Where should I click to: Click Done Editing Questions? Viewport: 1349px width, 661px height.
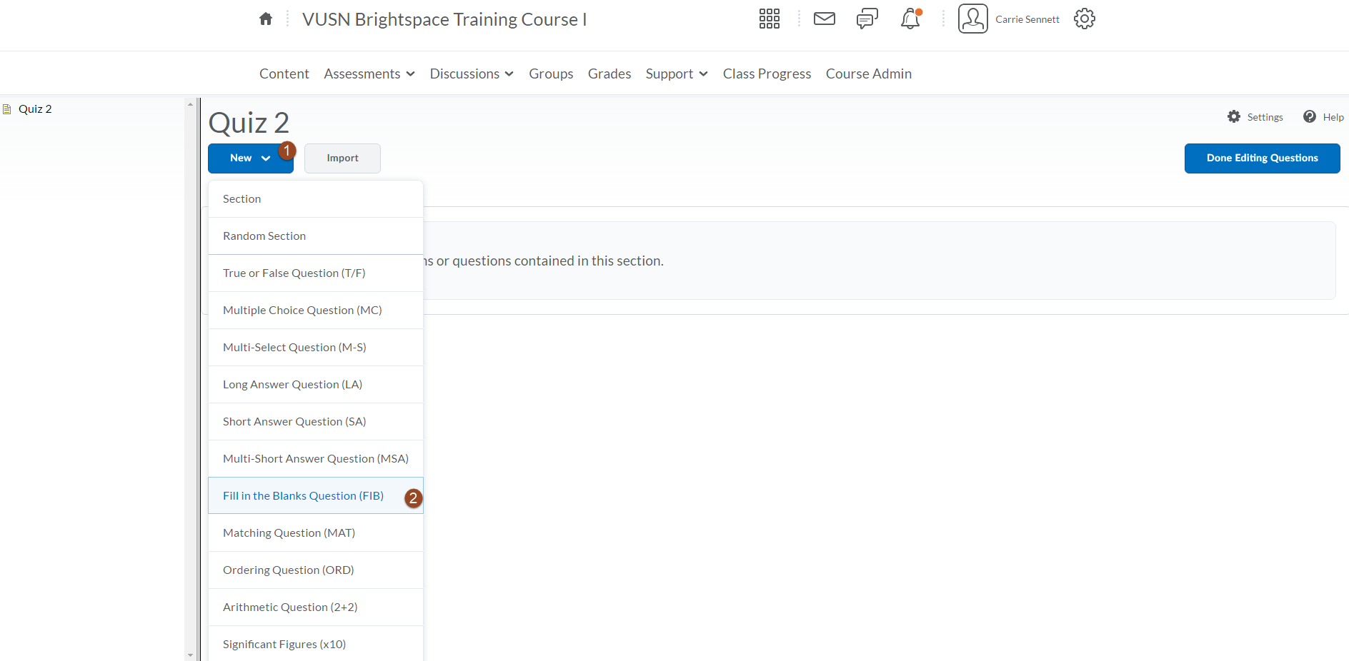tap(1262, 158)
